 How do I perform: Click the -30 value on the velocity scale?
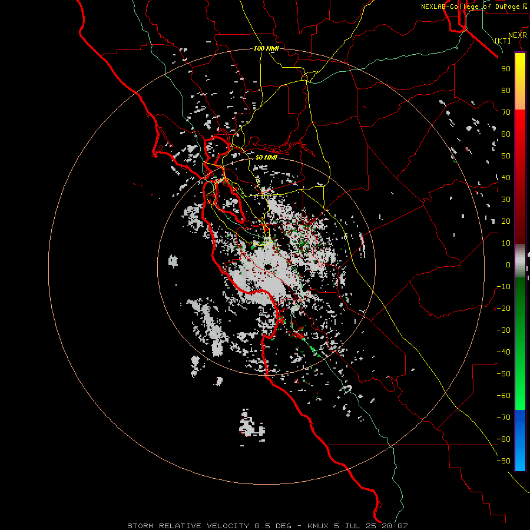click(503, 330)
